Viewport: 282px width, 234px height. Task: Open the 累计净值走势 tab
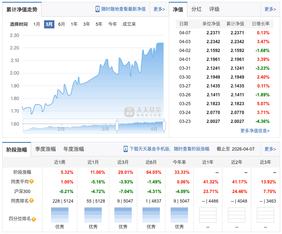click(22, 10)
